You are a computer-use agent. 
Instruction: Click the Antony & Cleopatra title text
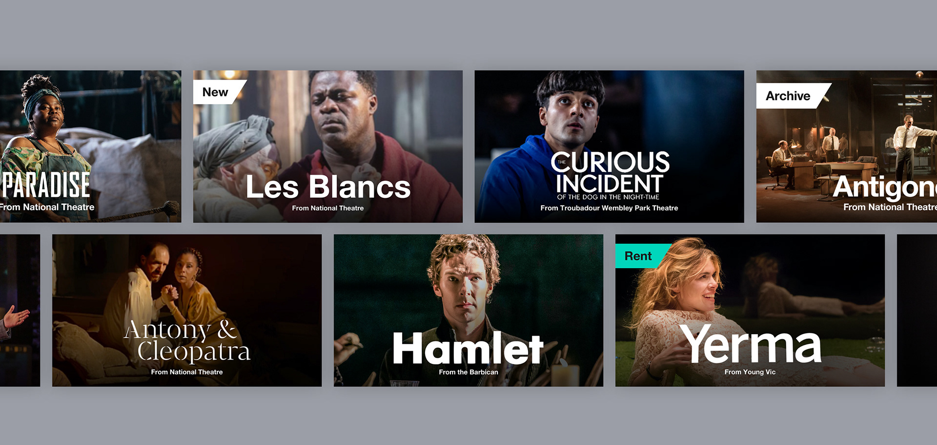pyautogui.click(x=187, y=341)
